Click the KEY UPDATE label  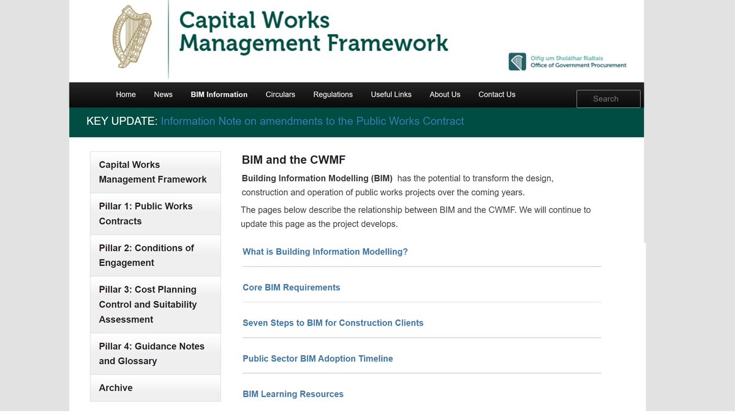click(x=122, y=121)
